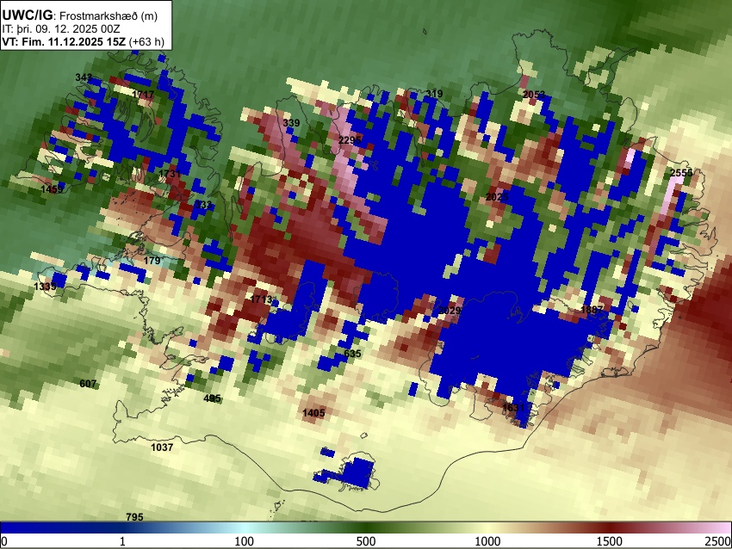
Task: Click the 'UWC/IG: Frostmarkshæð (m)' title text
Action: click(80, 15)
